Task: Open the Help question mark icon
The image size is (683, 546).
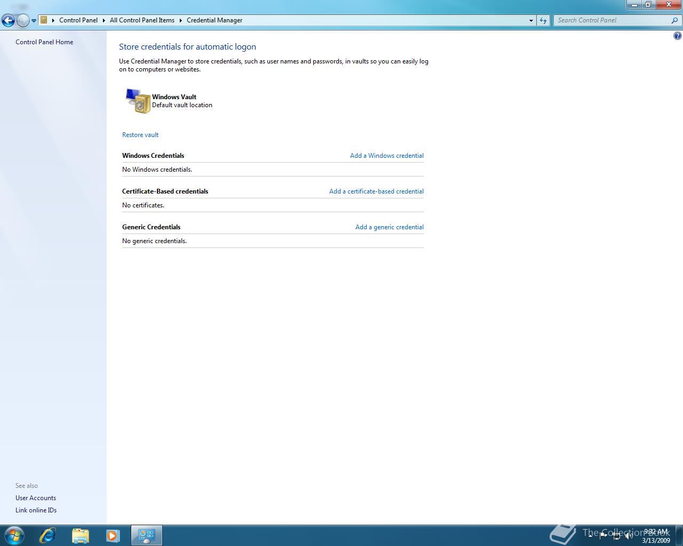Action: (677, 36)
